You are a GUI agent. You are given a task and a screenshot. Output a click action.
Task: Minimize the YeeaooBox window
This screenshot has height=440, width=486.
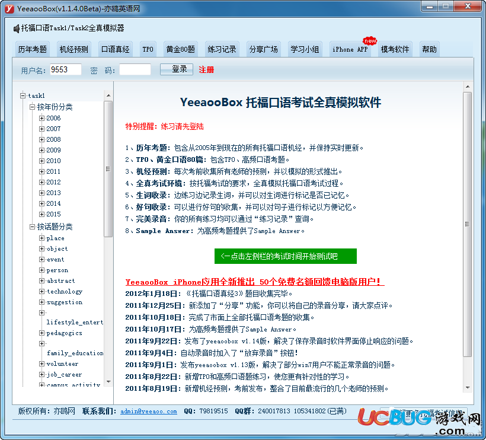pos(430,7)
